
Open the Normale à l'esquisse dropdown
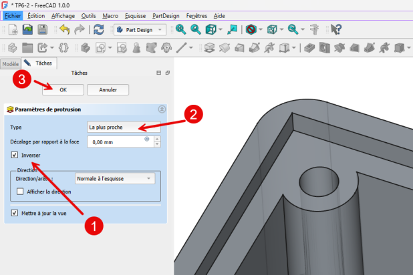tap(115, 178)
